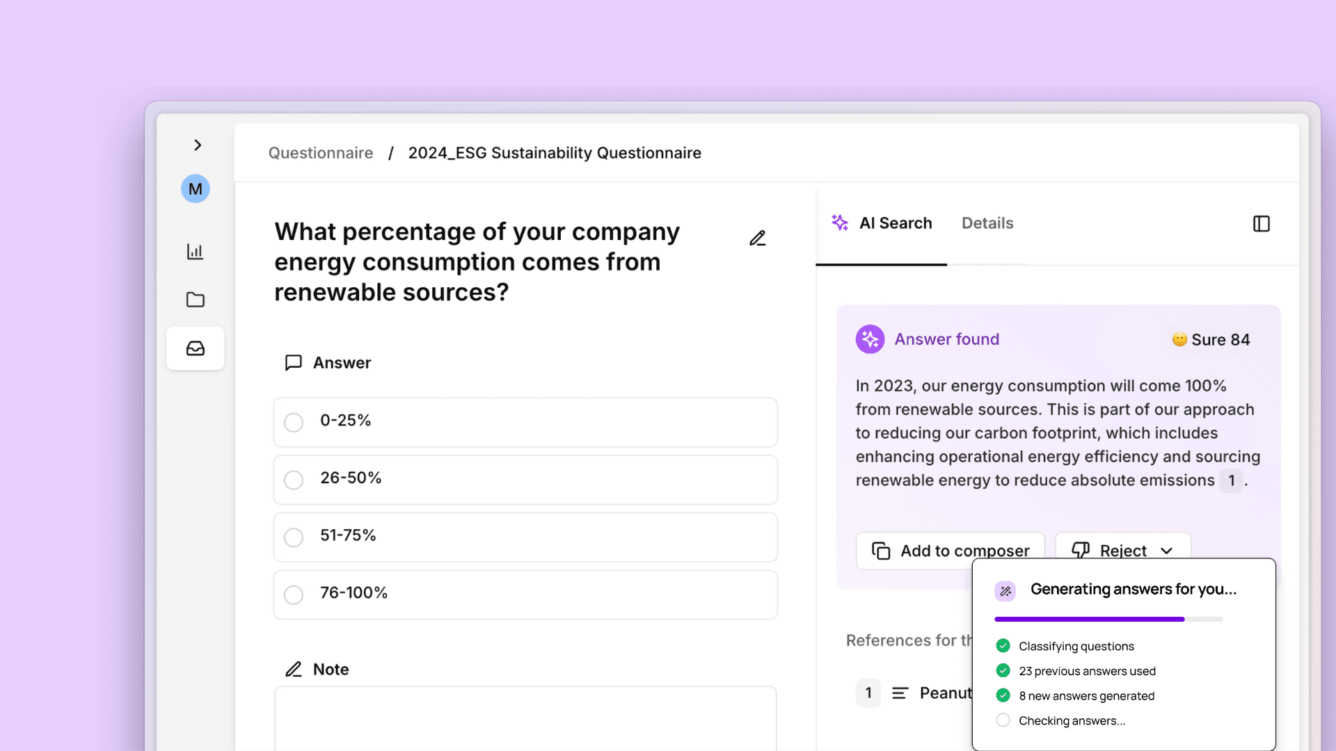Open the user avatar M profile
1336x751 pixels.
(x=196, y=188)
